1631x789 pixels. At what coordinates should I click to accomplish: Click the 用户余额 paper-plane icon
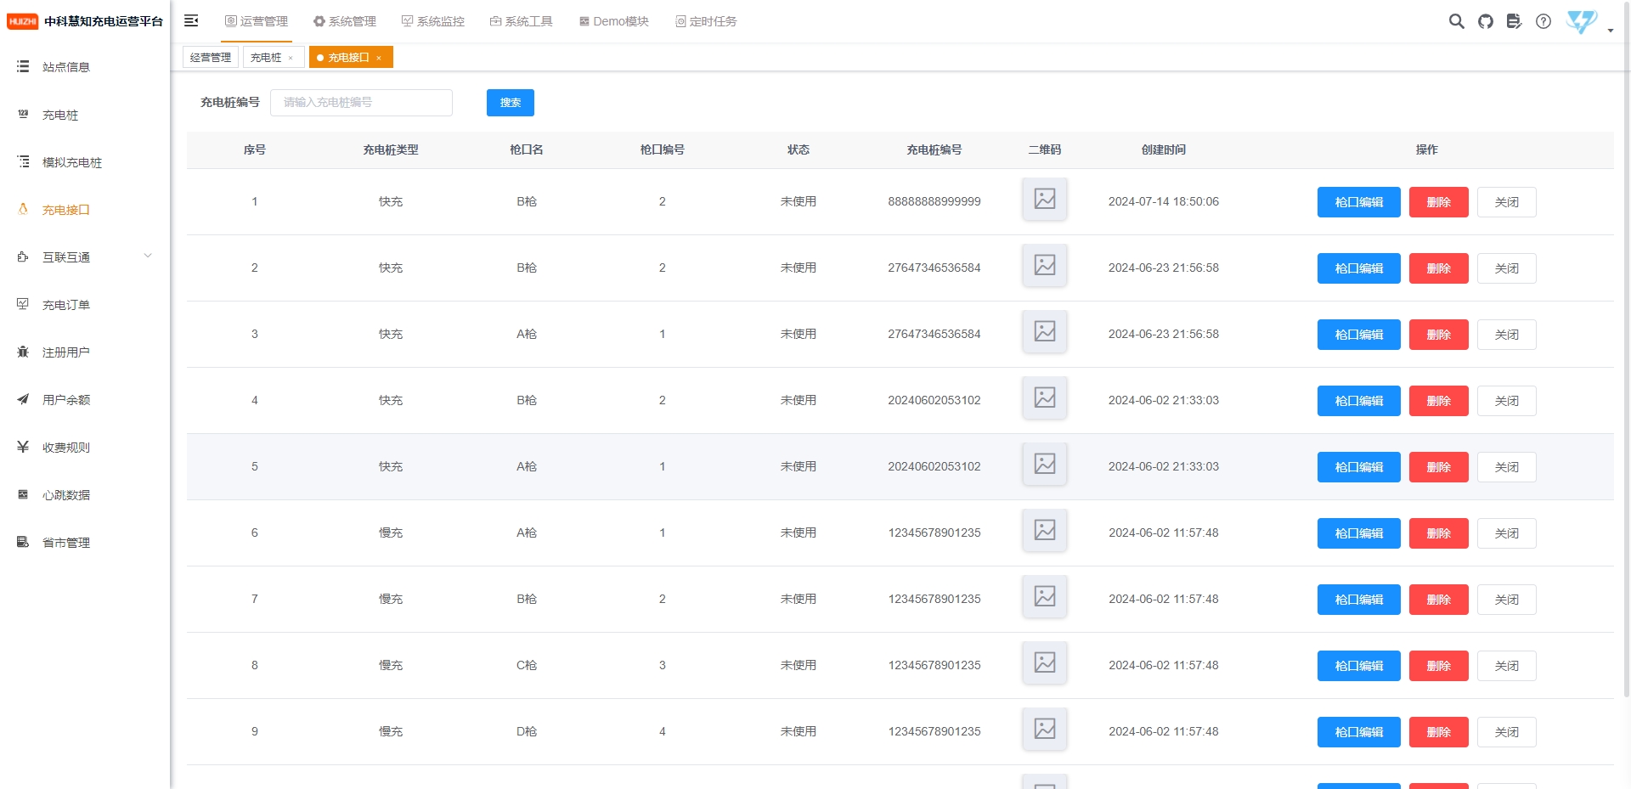coord(23,399)
